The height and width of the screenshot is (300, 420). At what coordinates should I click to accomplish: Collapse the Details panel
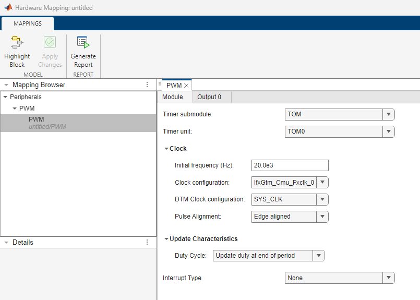[6, 243]
